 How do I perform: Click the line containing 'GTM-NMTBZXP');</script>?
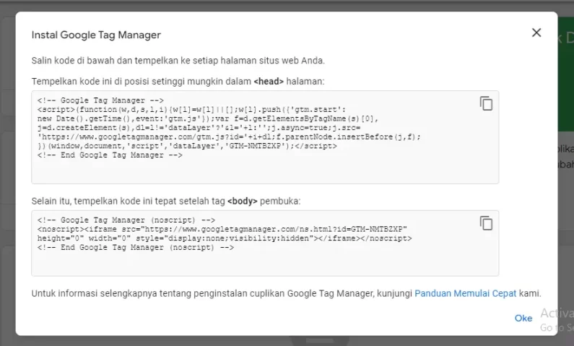click(187, 146)
